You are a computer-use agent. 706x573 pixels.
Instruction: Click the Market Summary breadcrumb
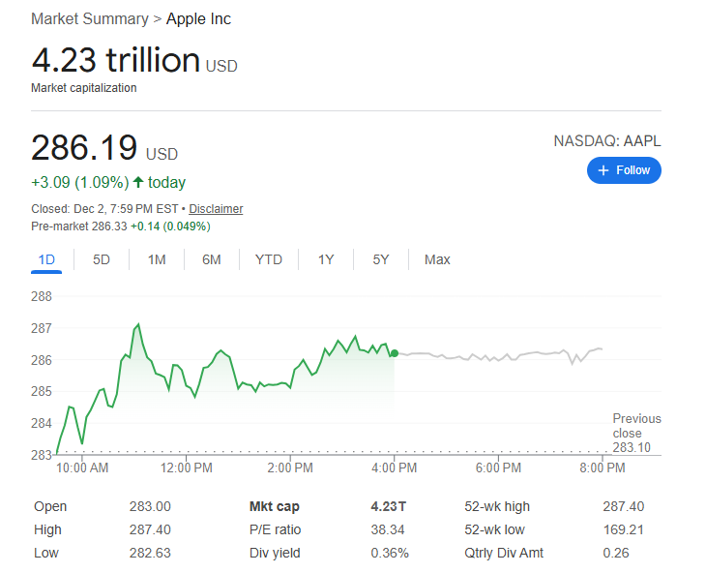pos(90,19)
